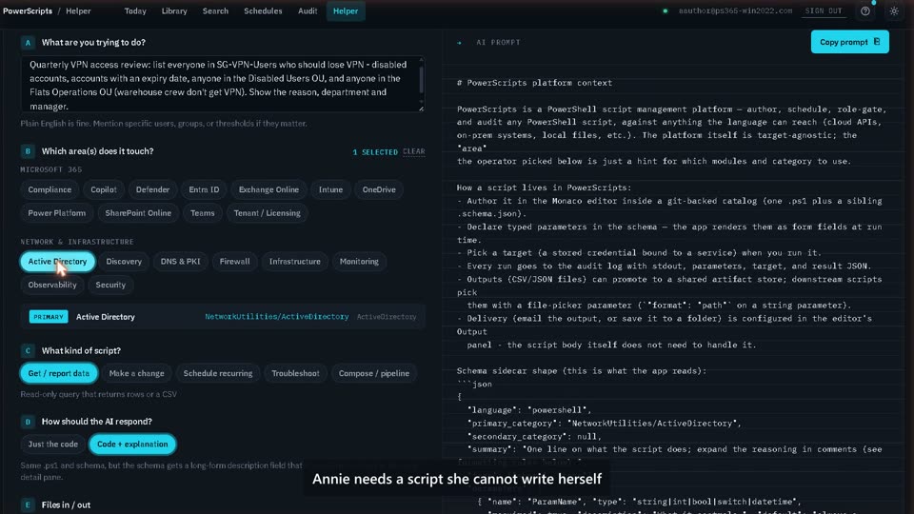Select Code + explanation response option
Image resolution: width=914 pixels, height=514 pixels.
click(132, 445)
